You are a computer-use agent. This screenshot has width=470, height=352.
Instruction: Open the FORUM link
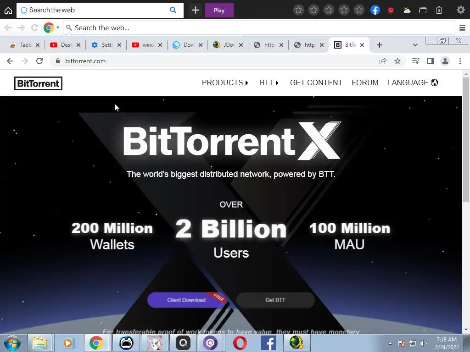[365, 82]
